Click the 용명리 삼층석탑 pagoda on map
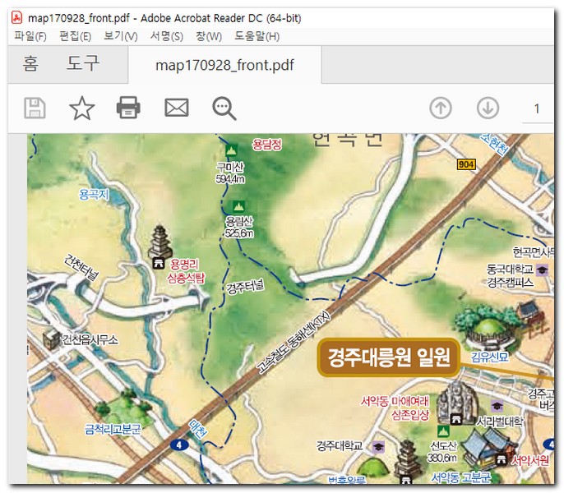The image size is (564, 493). pyautogui.click(x=159, y=246)
